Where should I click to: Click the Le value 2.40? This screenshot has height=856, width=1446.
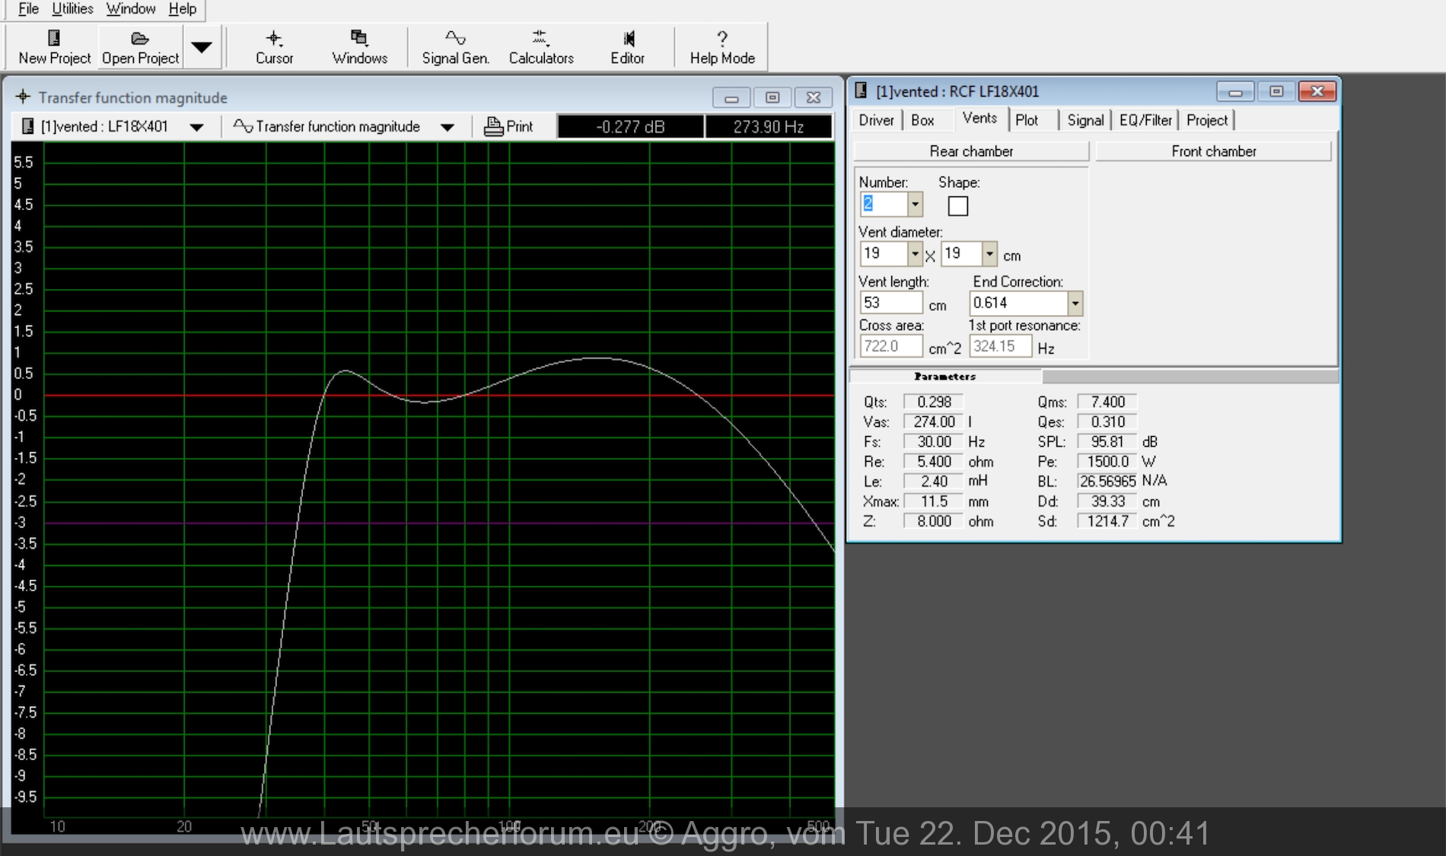[x=934, y=481]
